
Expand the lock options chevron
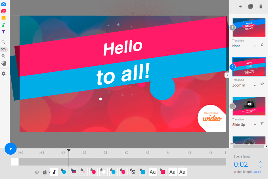coord(49,172)
